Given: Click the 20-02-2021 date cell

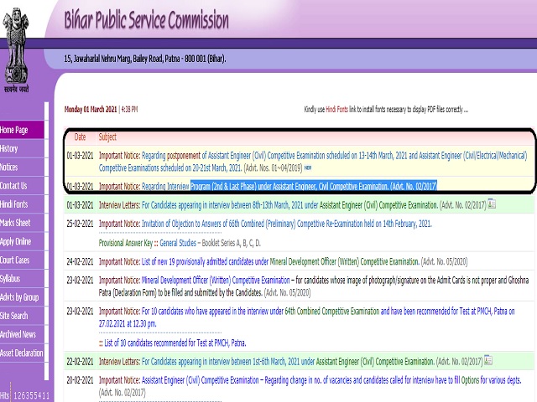Looking at the screenshot, I should (80, 380).
